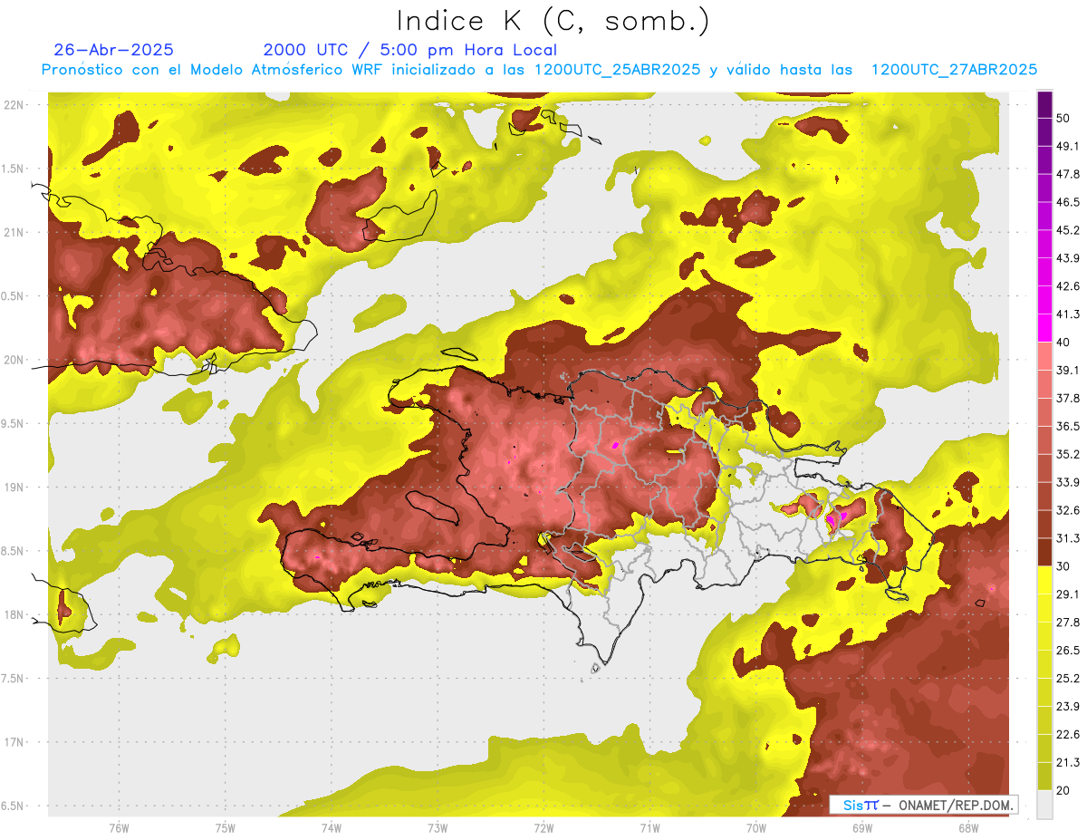1087x840 pixels.
Task: Click the colorbar value '45.2'
Action: (1068, 230)
